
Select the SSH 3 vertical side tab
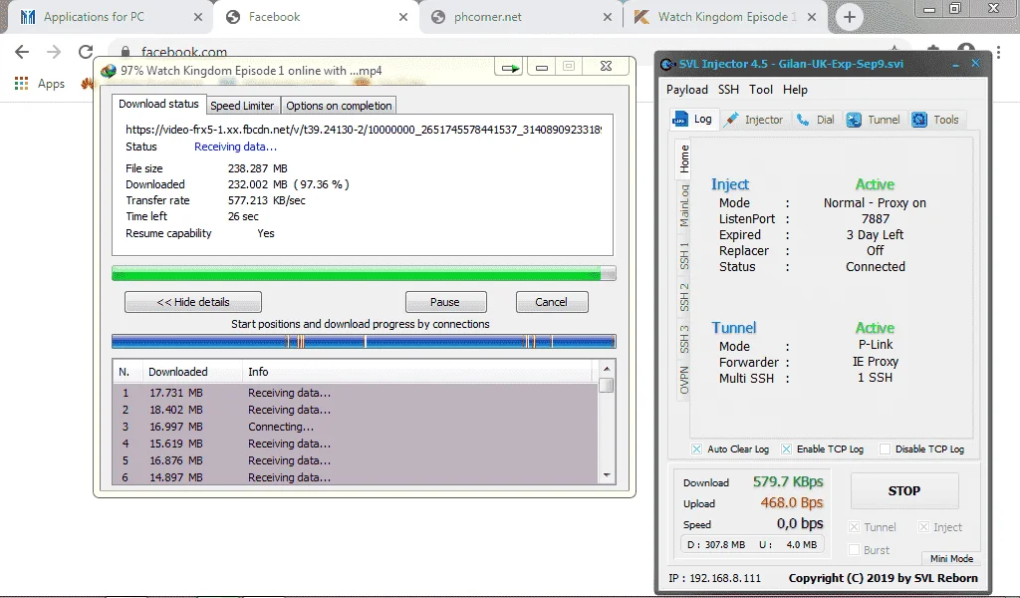click(x=683, y=338)
